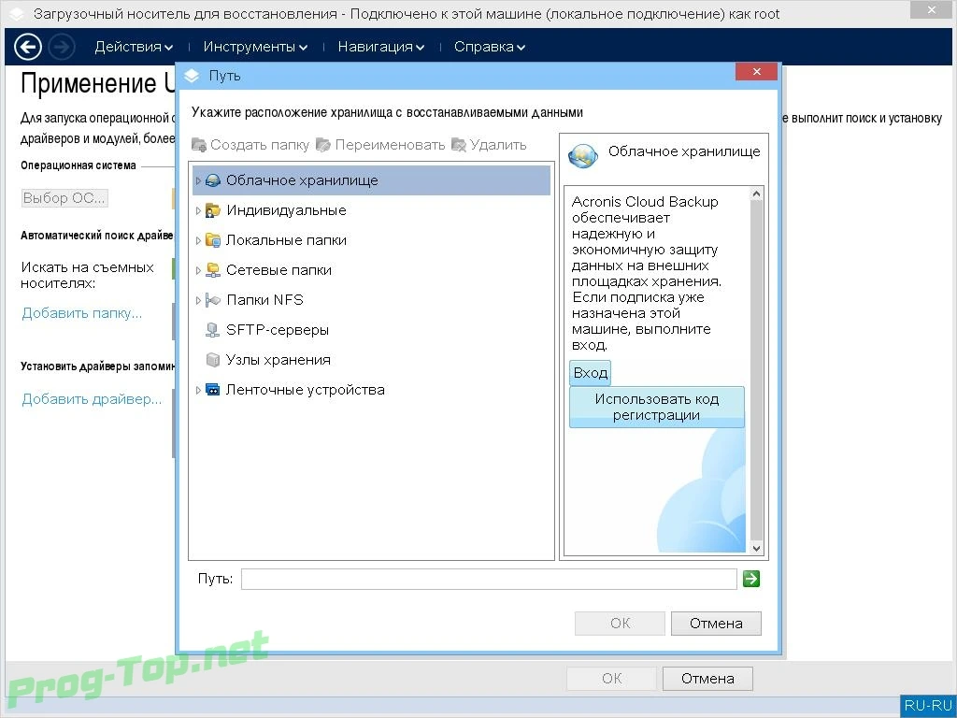Image resolution: width=957 pixels, height=718 pixels.
Task: Click Переименовать toolbar label
Action: (x=390, y=145)
